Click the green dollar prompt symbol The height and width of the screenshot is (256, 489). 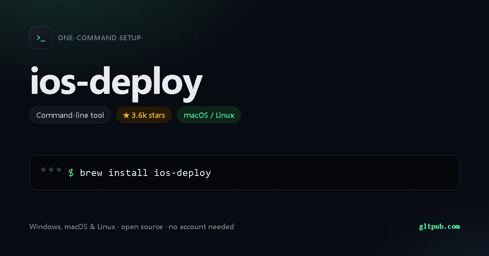(71, 173)
